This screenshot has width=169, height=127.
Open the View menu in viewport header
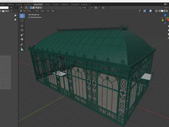[37, 11]
